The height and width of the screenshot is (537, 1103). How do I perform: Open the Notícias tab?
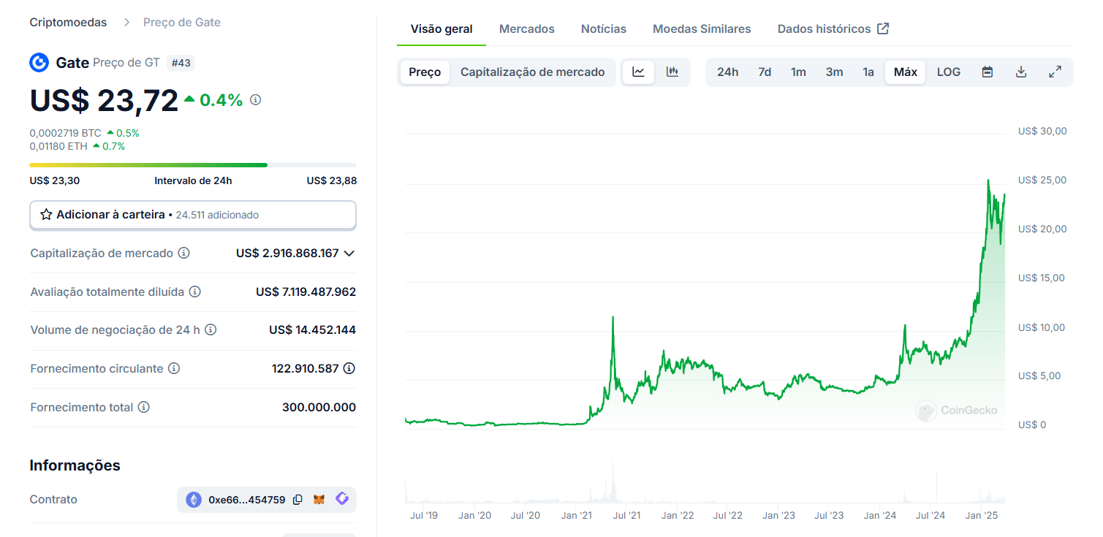click(604, 29)
